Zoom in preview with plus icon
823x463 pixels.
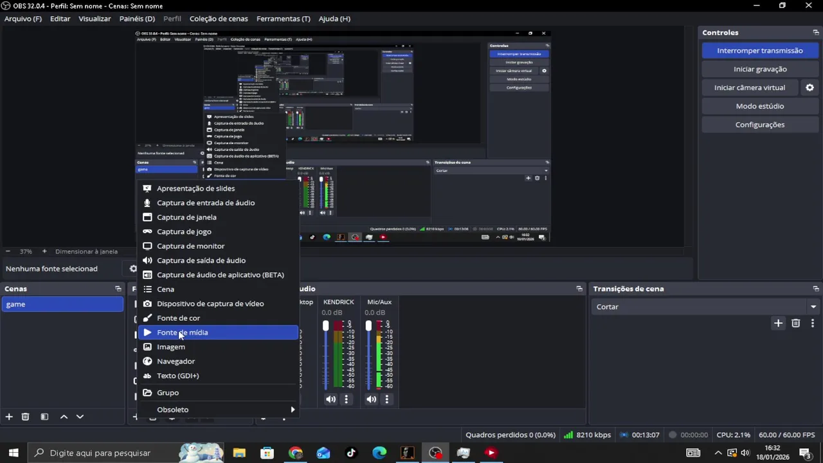(44, 251)
